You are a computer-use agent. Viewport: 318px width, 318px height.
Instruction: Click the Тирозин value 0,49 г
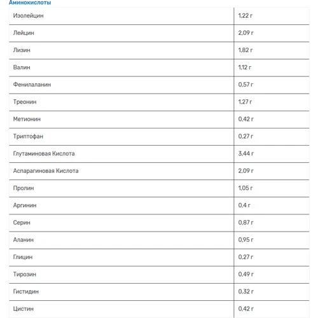tap(245, 274)
